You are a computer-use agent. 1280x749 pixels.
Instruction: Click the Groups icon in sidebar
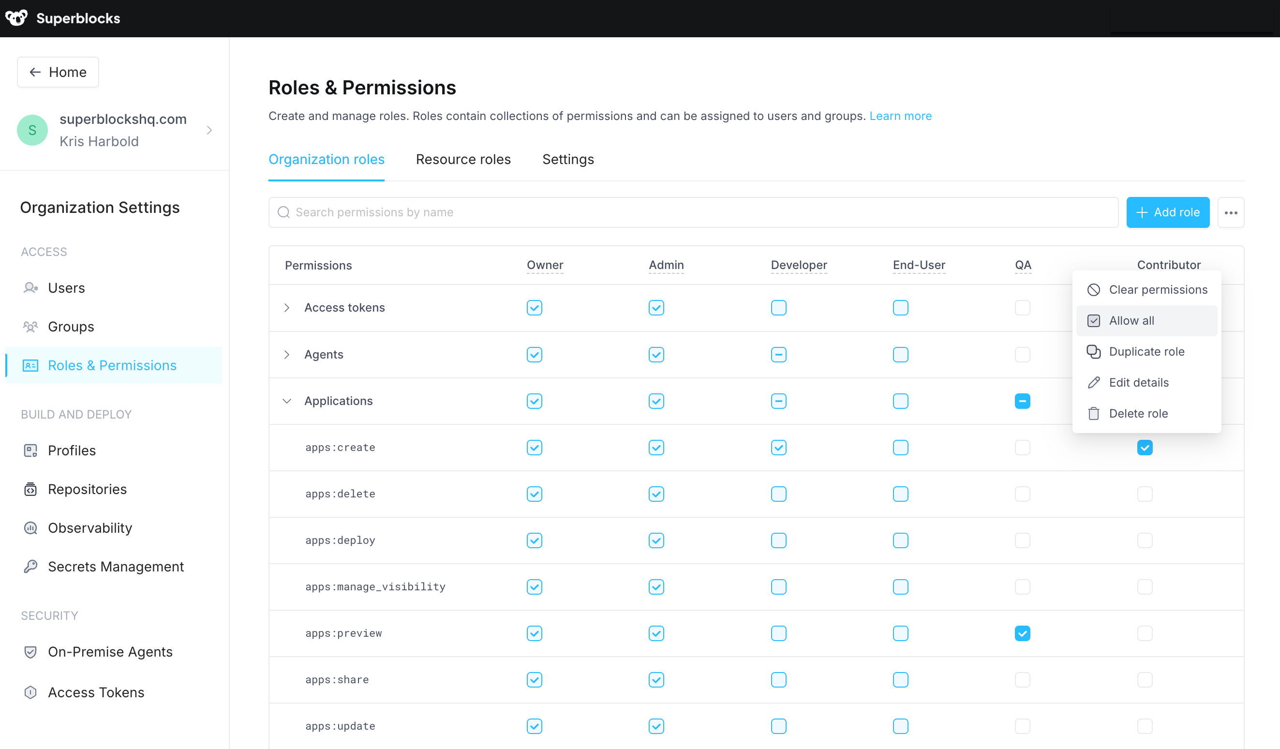coord(30,326)
